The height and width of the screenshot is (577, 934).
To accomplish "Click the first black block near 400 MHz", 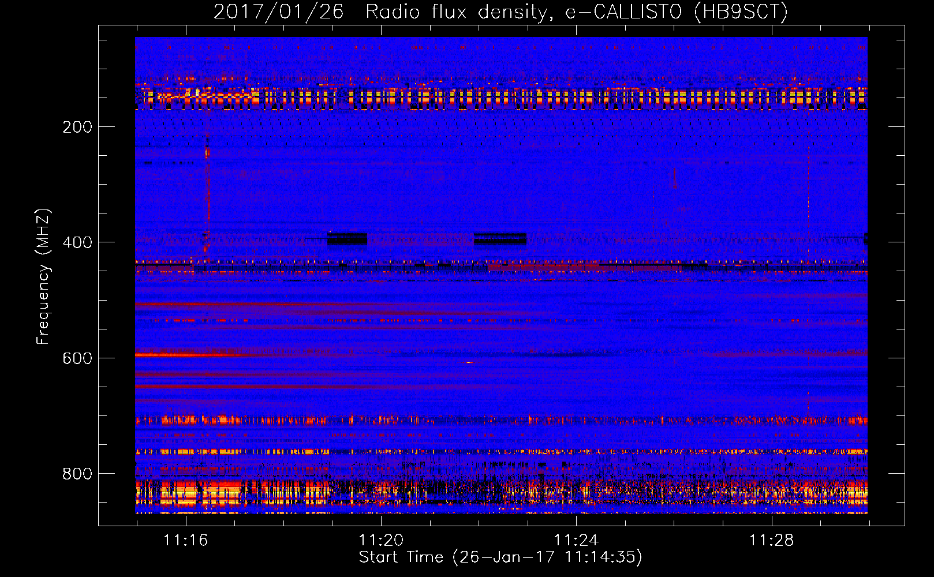I will click(348, 239).
